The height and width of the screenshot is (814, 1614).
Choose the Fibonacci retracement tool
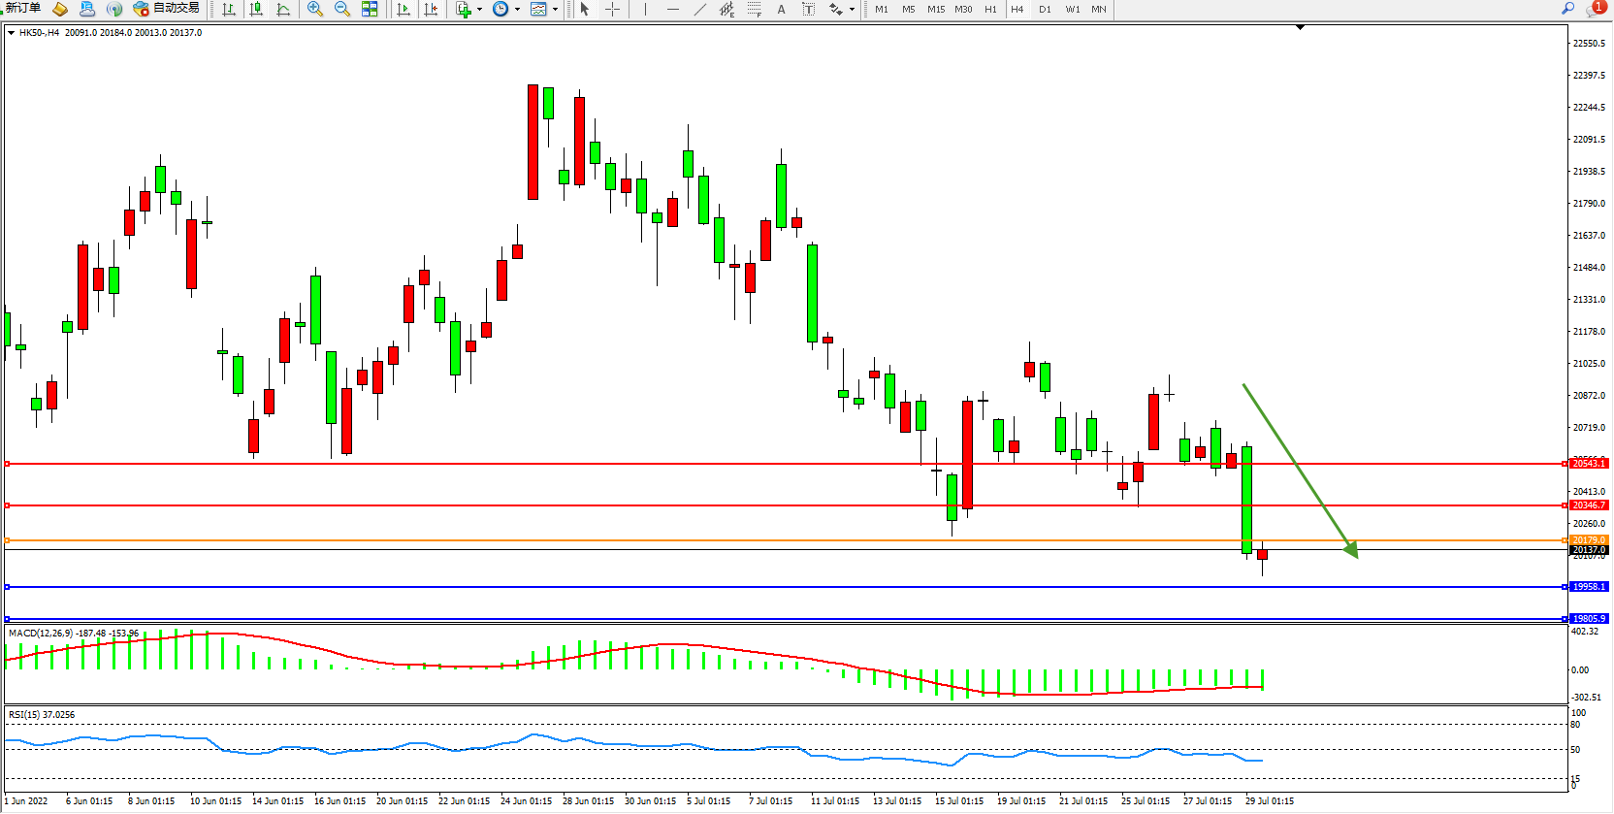pos(754,9)
